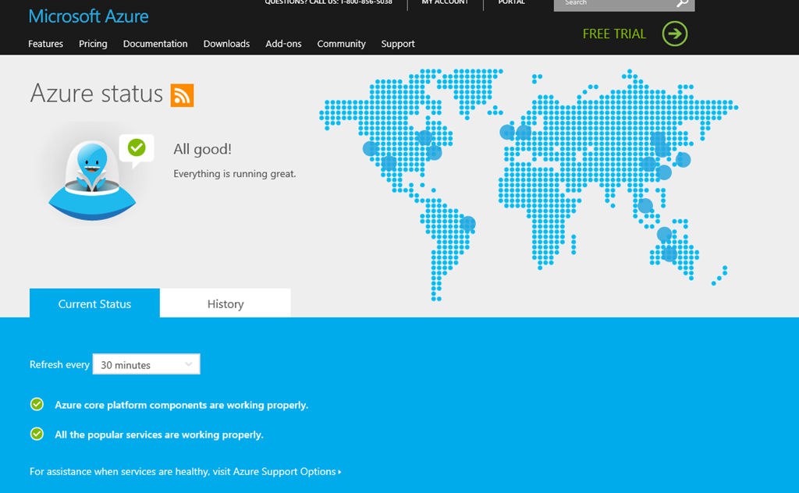Click the check icon beside core platform status
This screenshot has height=493, width=799.
pos(37,404)
